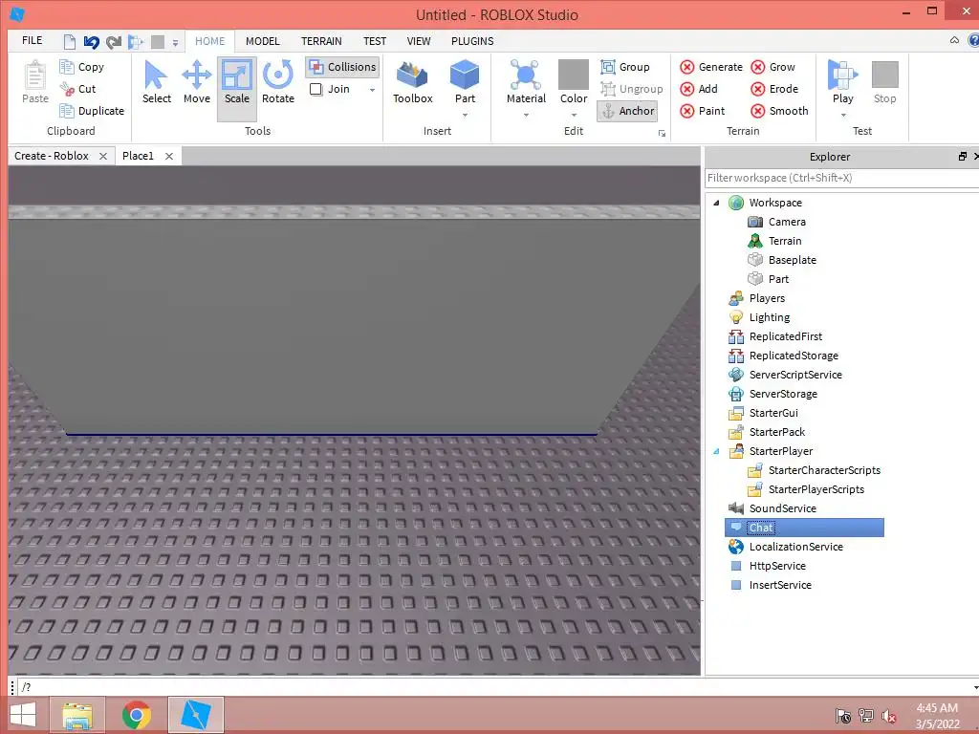Duplicate the selection
The image size is (979, 734).
coord(92,111)
